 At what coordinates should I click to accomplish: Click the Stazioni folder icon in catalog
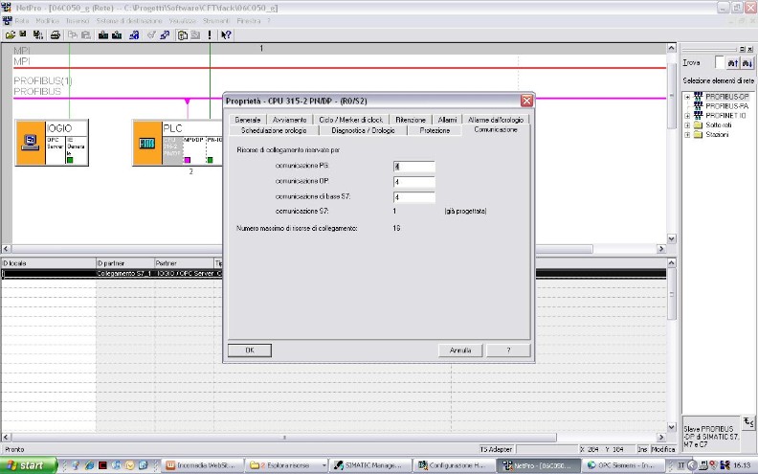pos(698,134)
